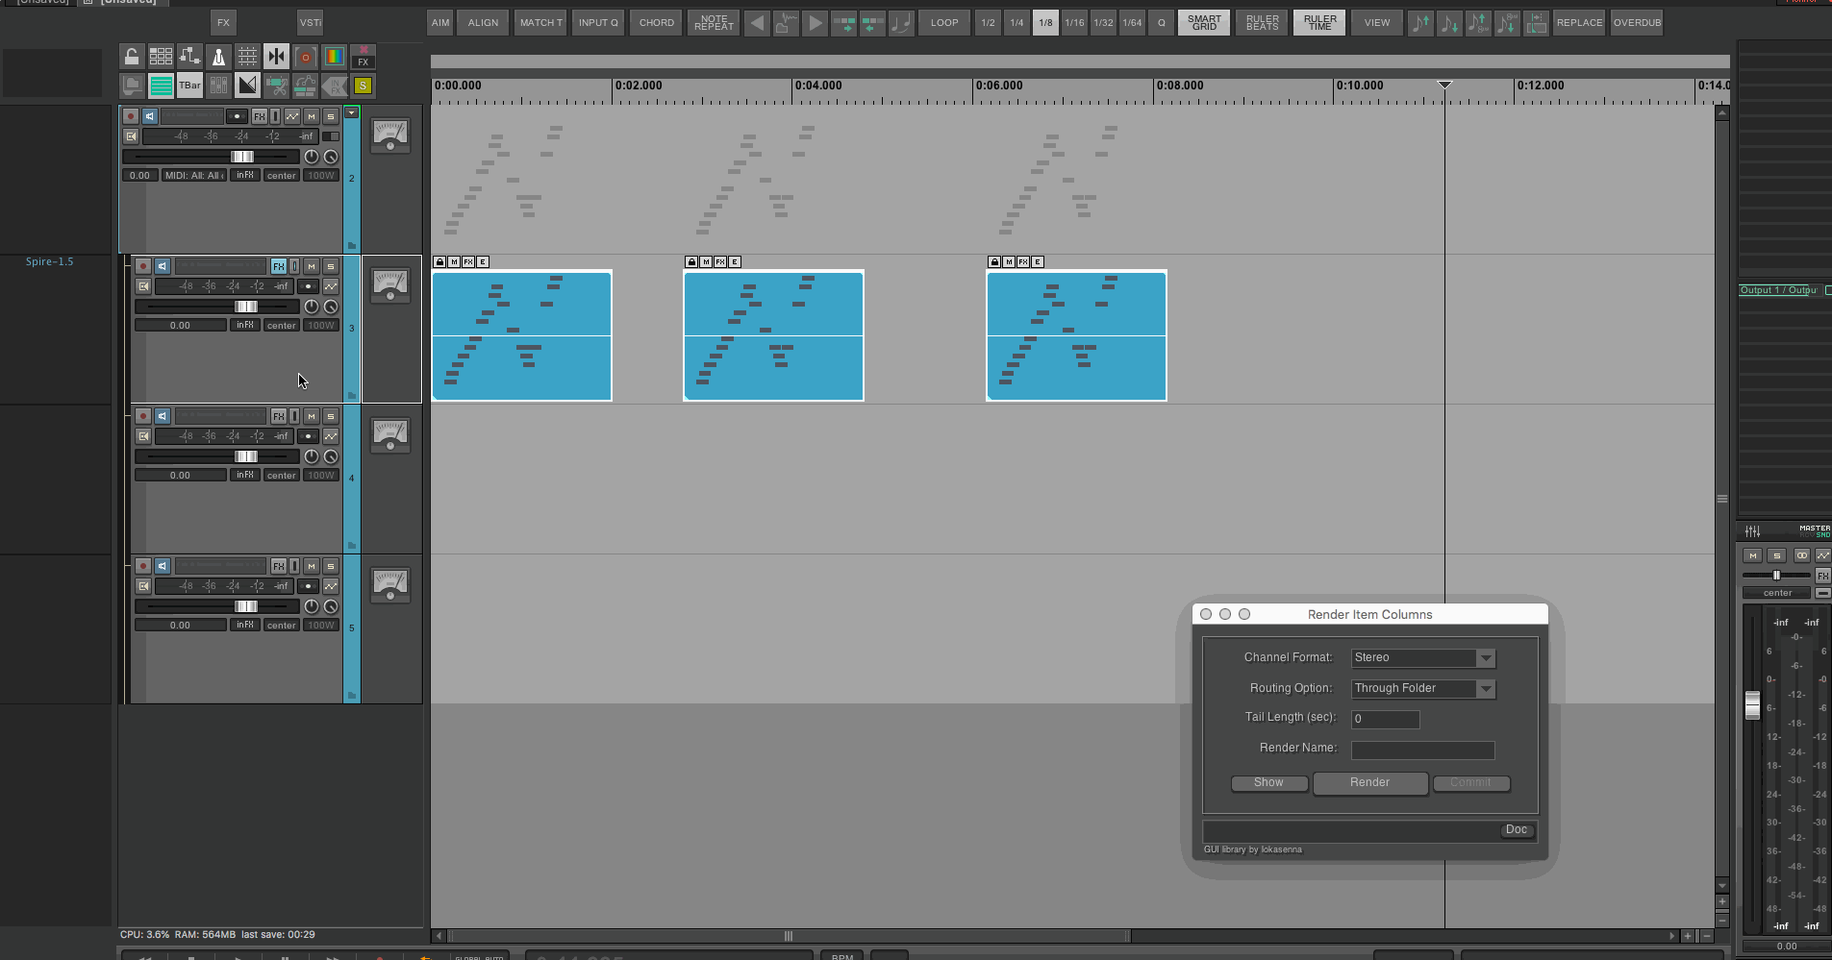Toggle the blue speaker monitor button on track 4
The height and width of the screenshot is (960, 1832).
pyautogui.click(x=163, y=416)
